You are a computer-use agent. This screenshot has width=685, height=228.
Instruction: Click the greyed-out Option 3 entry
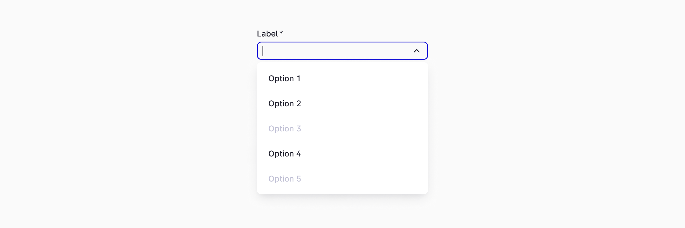coord(285,129)
